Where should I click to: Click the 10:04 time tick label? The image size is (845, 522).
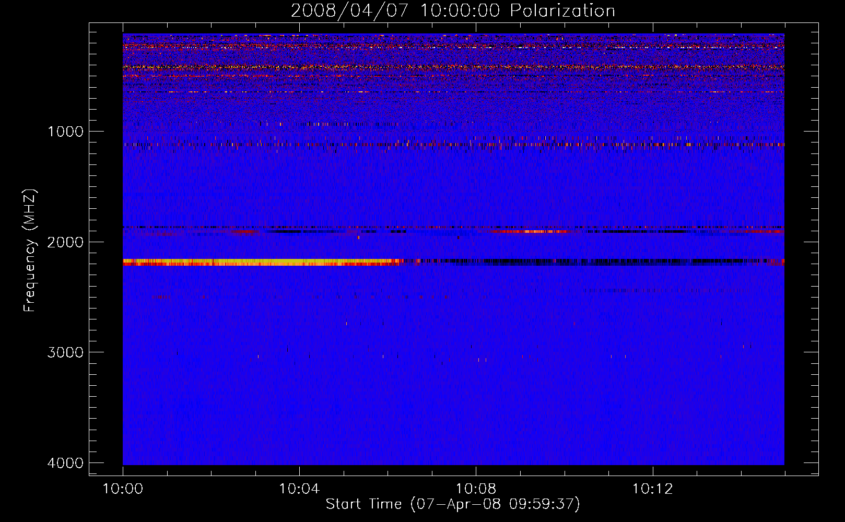pyautogui.click(x=299, y=489)
